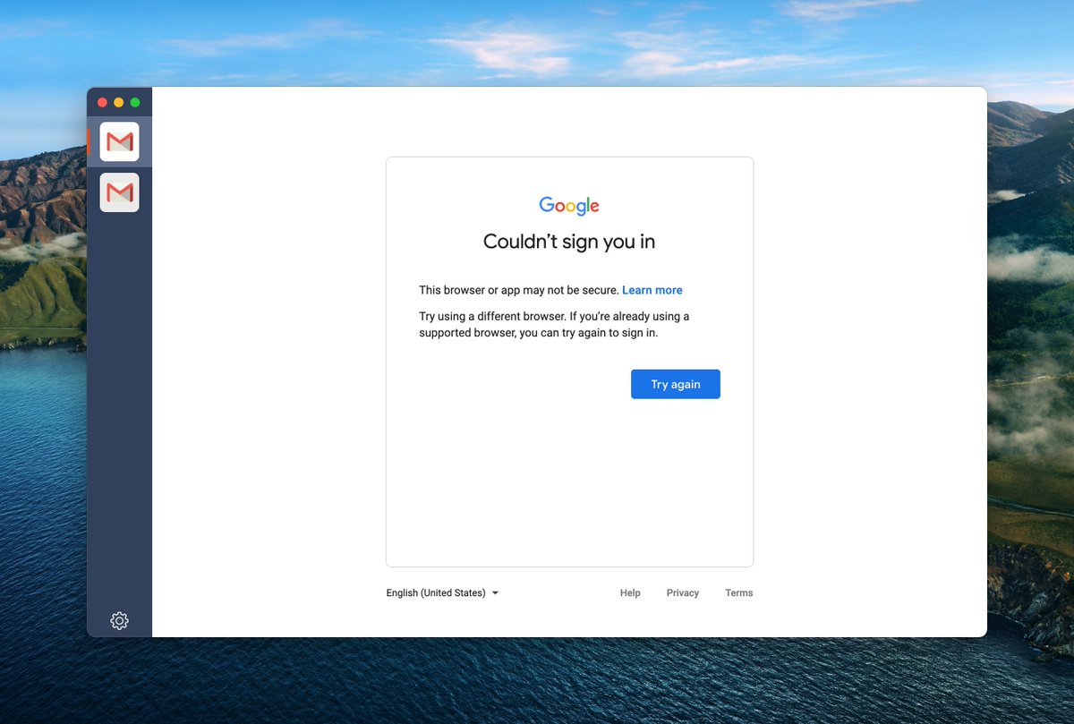Close the window with the red button
This screenshot has width=1074, height=724.
click(x=102, y=103)
